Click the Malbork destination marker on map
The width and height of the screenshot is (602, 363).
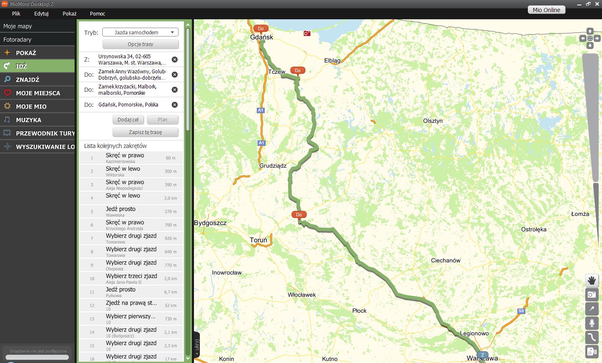pyautogui.click(x=297, y=70)
